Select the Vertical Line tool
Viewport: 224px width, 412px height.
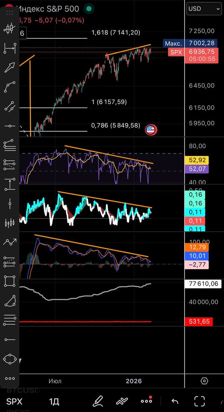(x=10, y=204)
